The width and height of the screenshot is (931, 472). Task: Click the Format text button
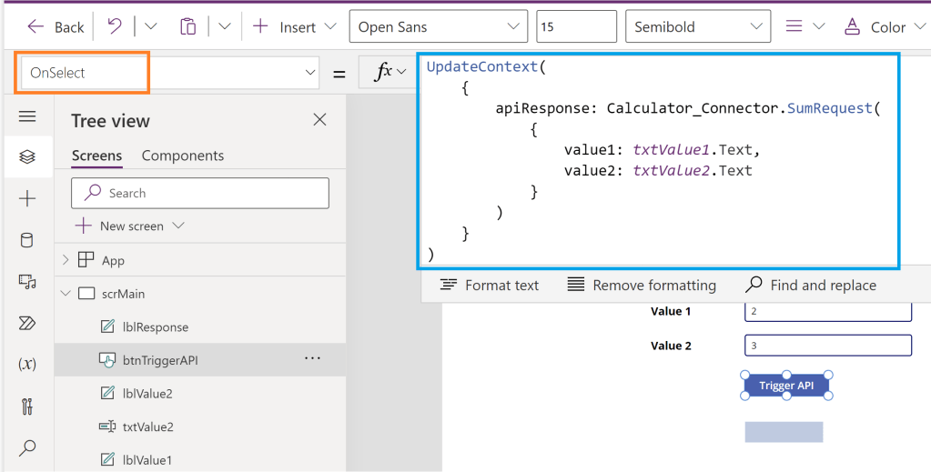pos(490,286)
